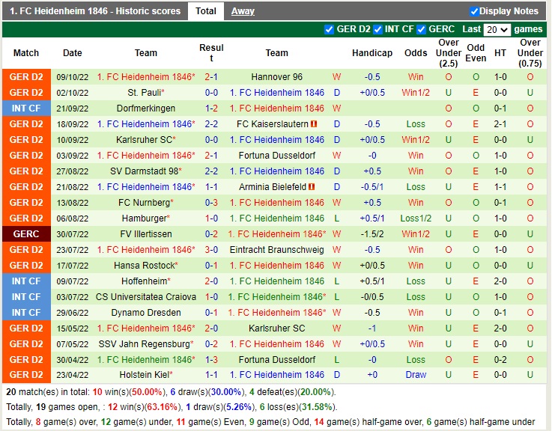Click the 2-1 result of Hannover 96 match

[x=211, y=77]
